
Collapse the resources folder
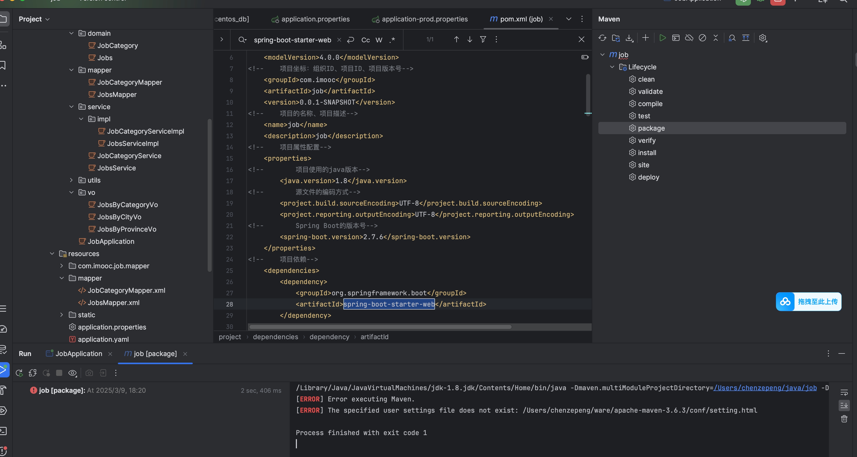(52, 254)
